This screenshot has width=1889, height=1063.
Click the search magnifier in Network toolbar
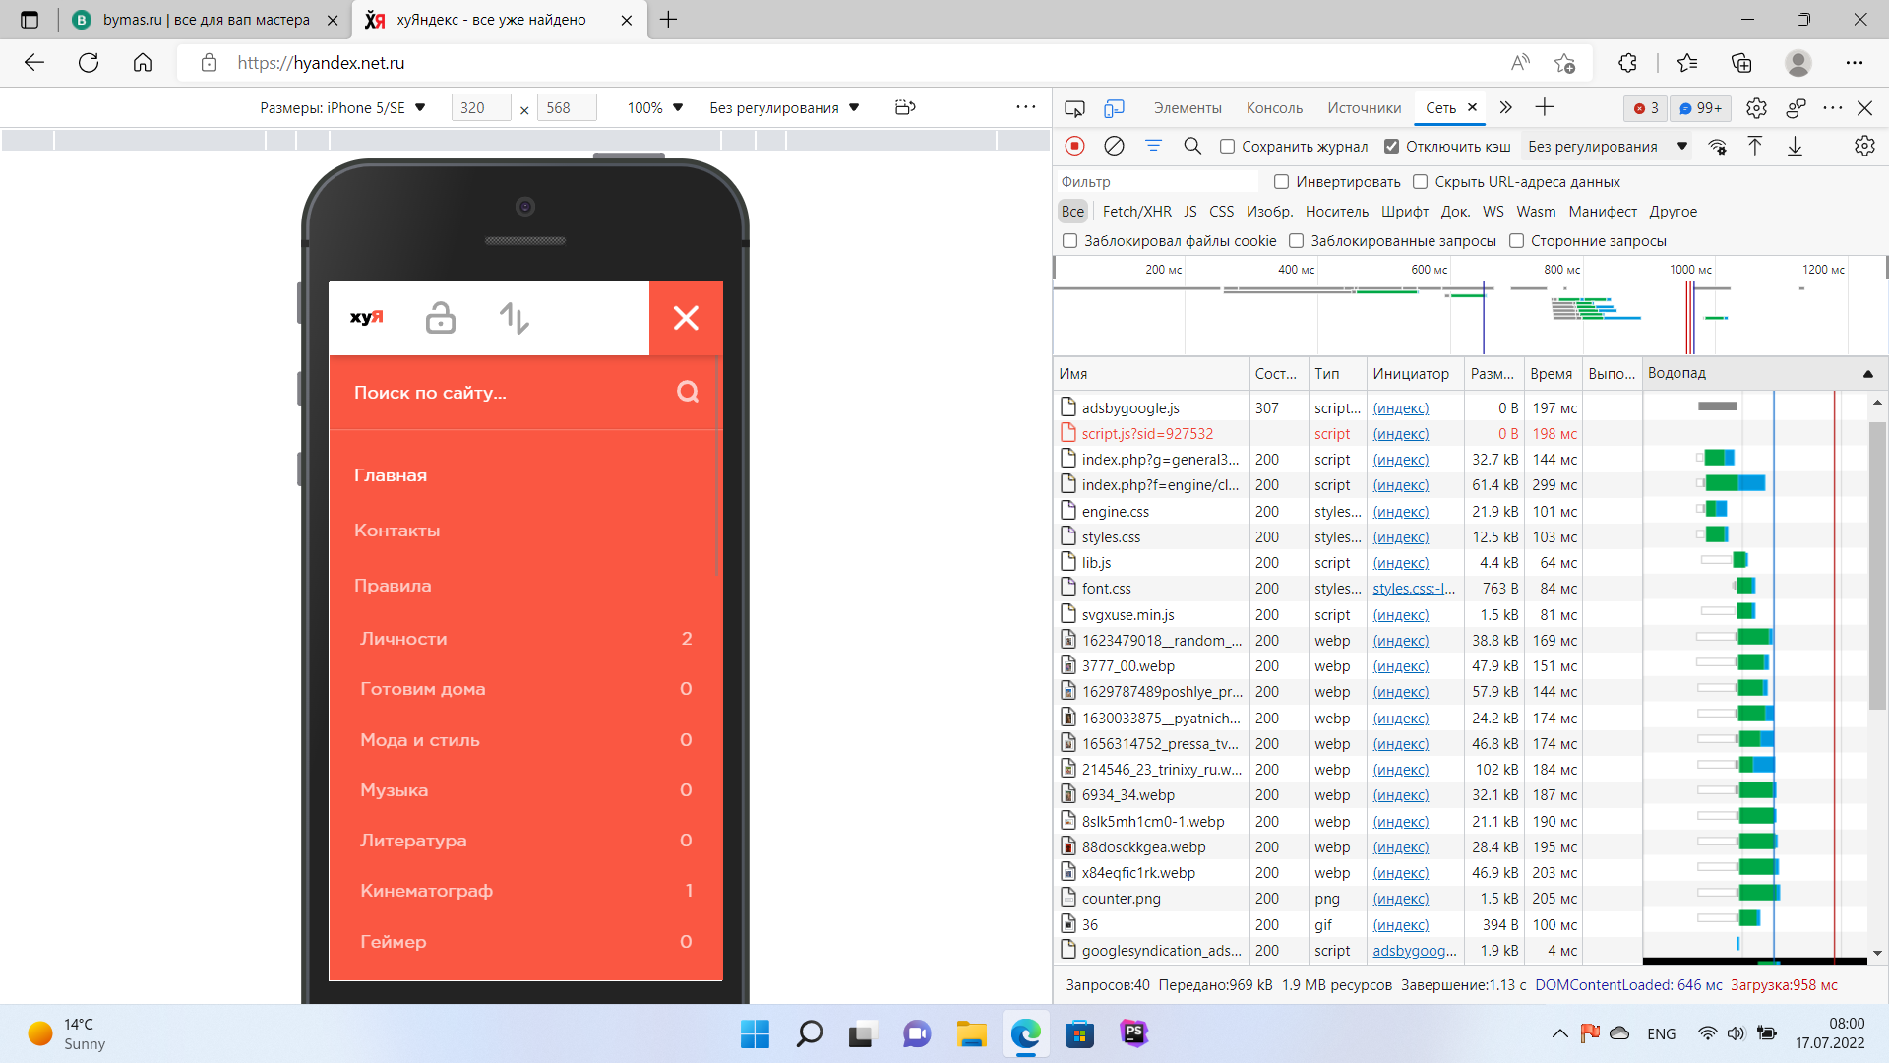tap(1192, 146)
